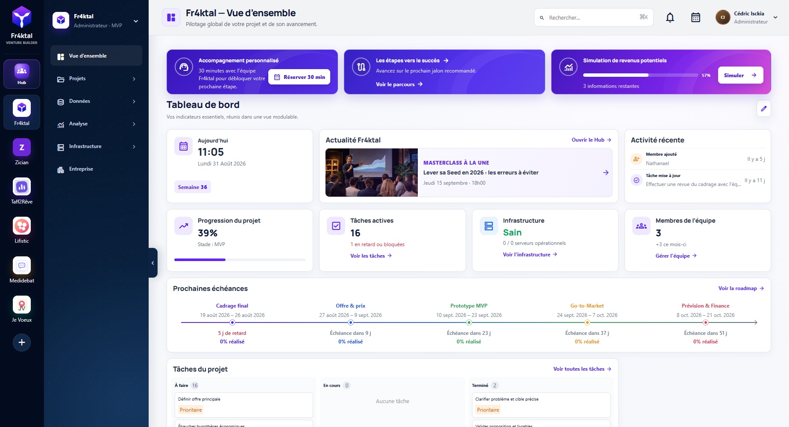This screenshot has width=789, height=427.
Task: Open the Clarifier problème et cible précise task
Action: [541, 405]
